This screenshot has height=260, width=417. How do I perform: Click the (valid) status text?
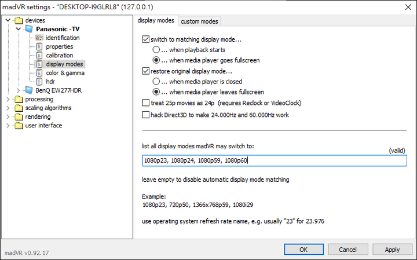pyautogui.click(x=397, y=151)
